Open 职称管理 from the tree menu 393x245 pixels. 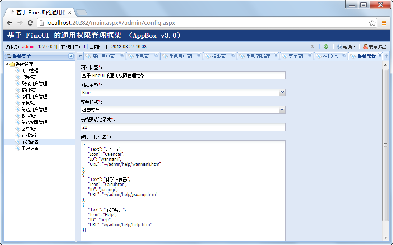click(30, 77)
